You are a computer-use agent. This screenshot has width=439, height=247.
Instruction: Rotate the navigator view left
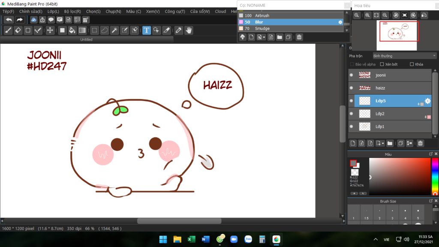click(x=396, y=15)
